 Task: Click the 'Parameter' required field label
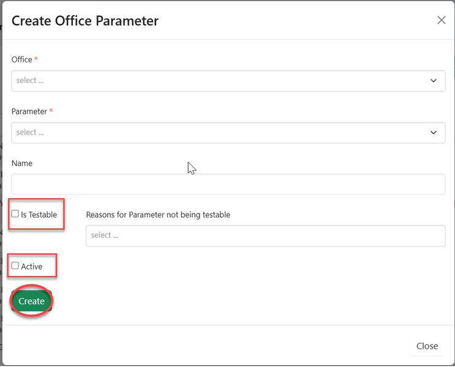[x=29, y=111]
